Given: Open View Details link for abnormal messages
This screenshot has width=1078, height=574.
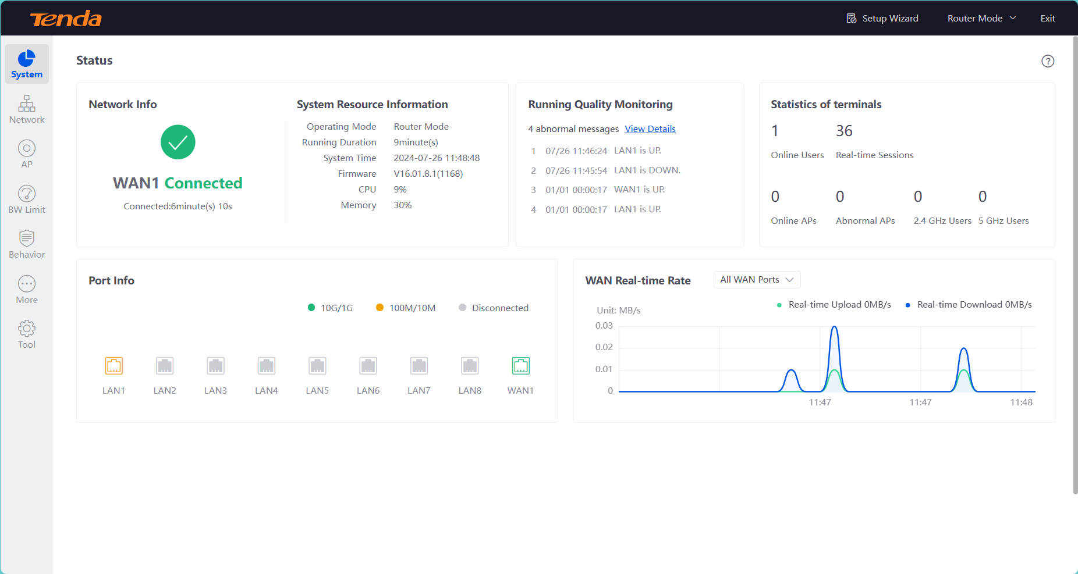Looking at the screenshot, I should point(650,129).
